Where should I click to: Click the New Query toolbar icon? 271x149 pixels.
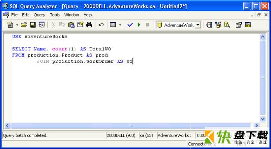pos(10,25)
